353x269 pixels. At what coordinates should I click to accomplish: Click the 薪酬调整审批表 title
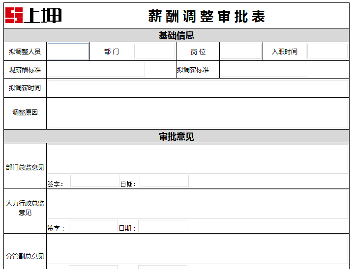point(206,16)
